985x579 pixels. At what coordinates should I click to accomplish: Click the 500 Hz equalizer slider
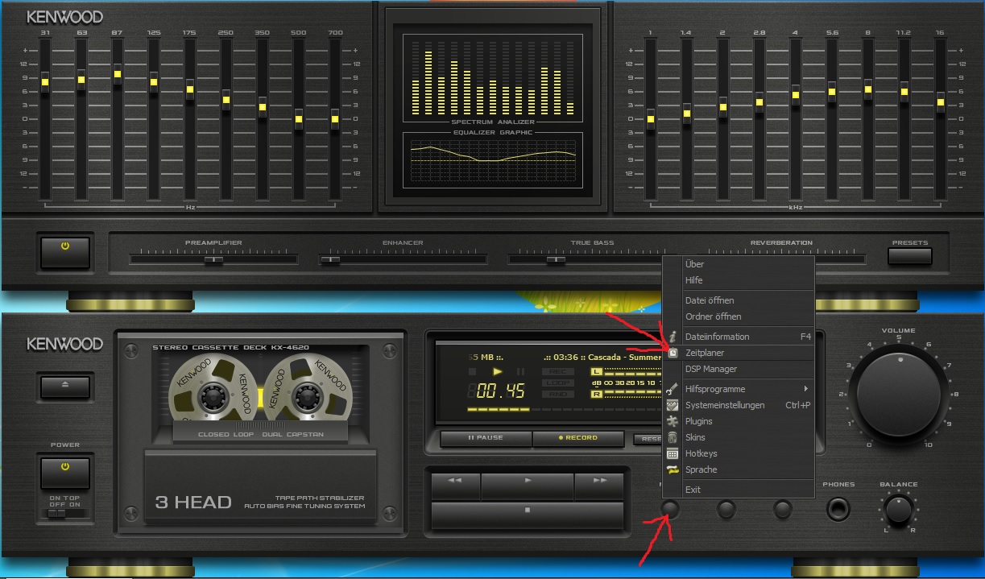[299, 118]
